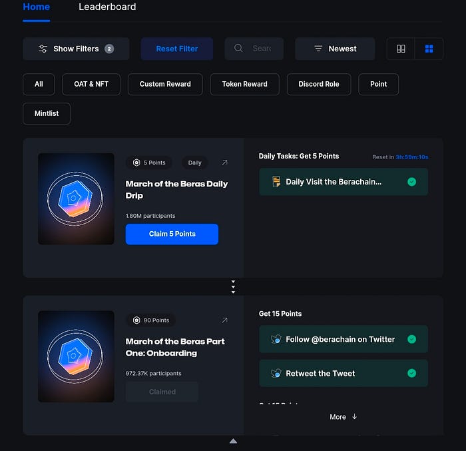Click the Retweet task completed checkmark
The image size is (466, 451).
coord(411,373)
